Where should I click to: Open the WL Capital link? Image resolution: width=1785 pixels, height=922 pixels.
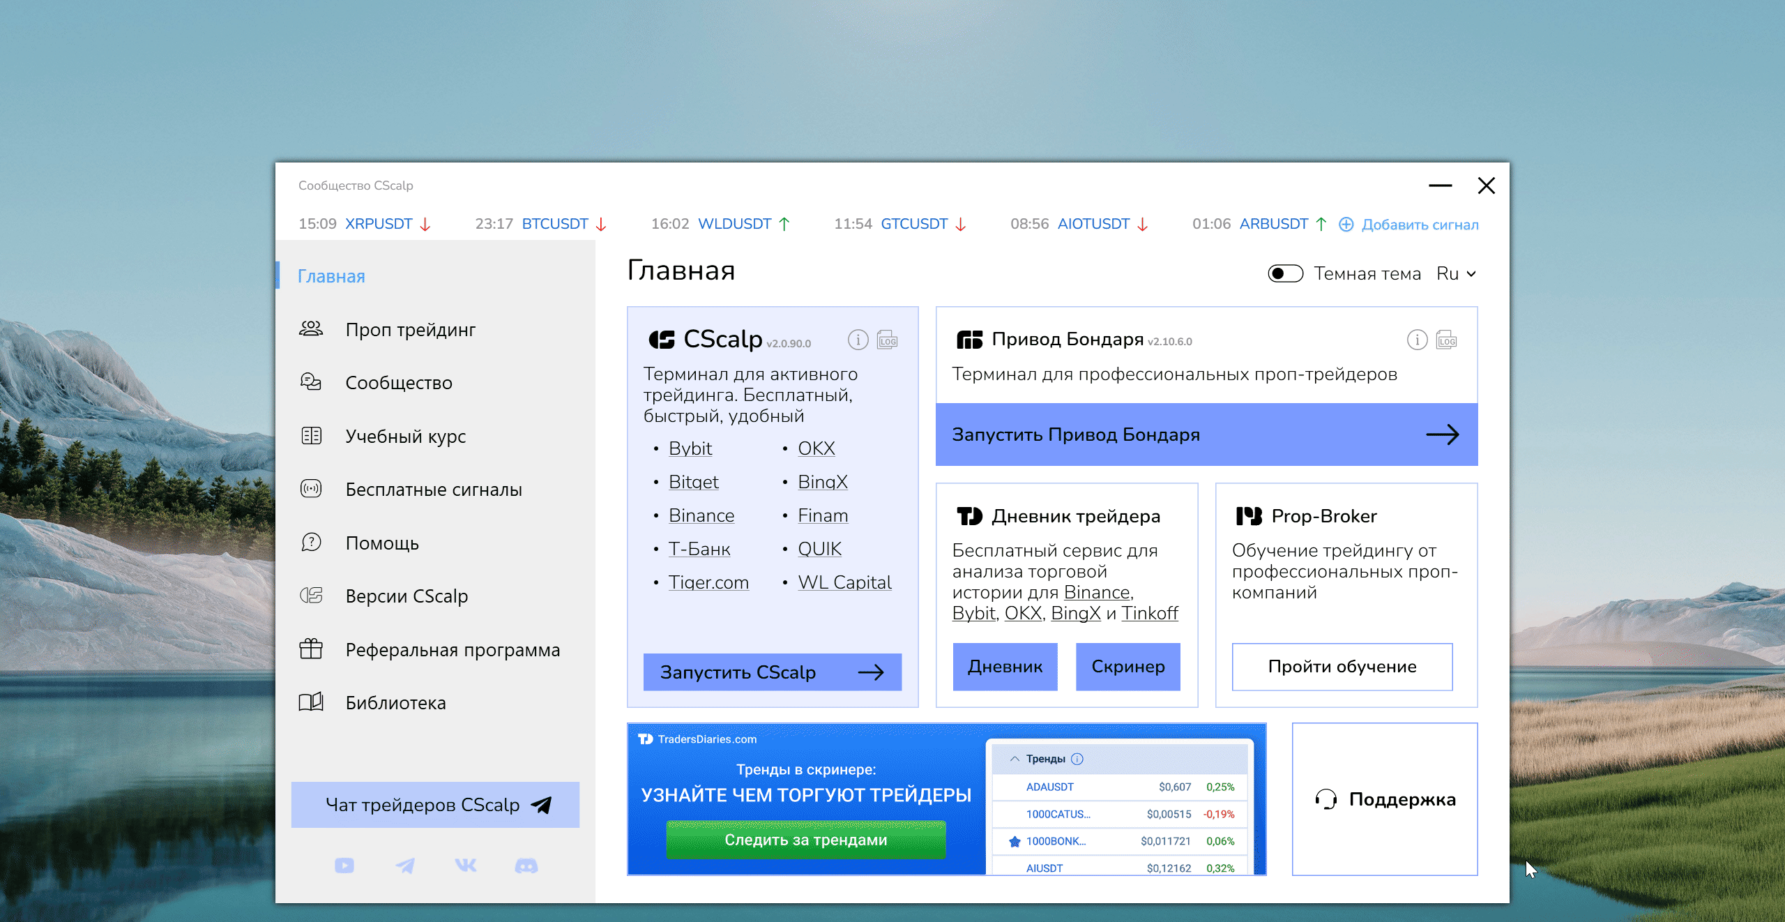coord(844,582)
